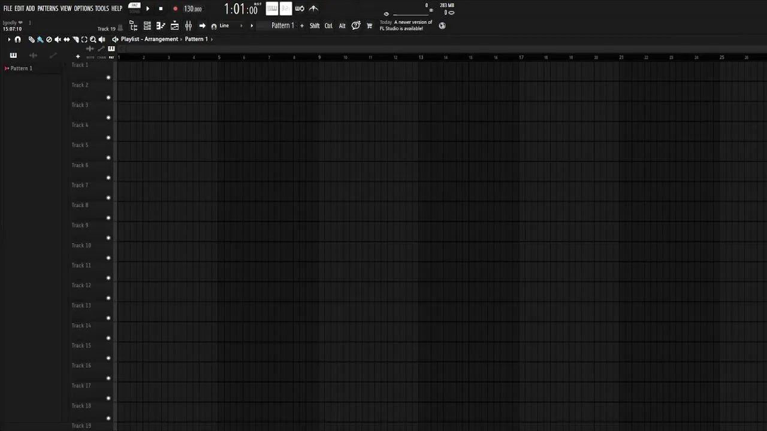Screen dimensions: 767x431
Task: Click the 130.000 tempo field
Action: click(x=192, y=9)
